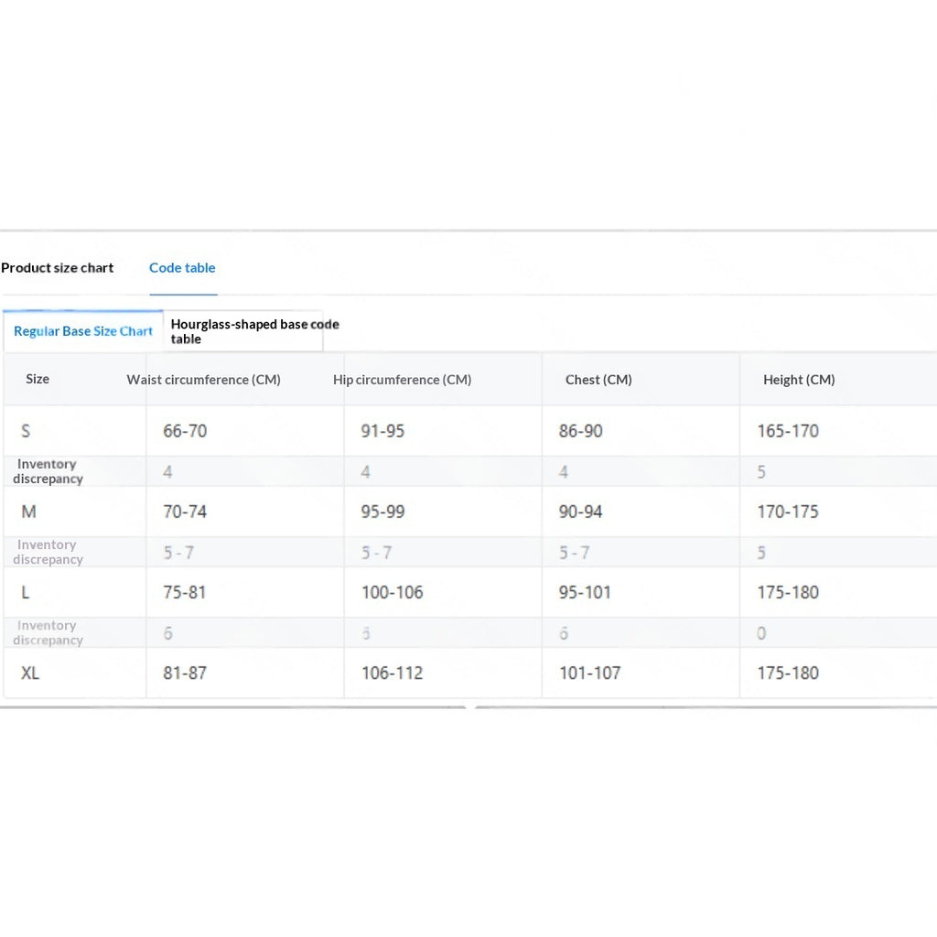Select the L size row label
Screen dimensions: 937x937
[x=25, y=592]
